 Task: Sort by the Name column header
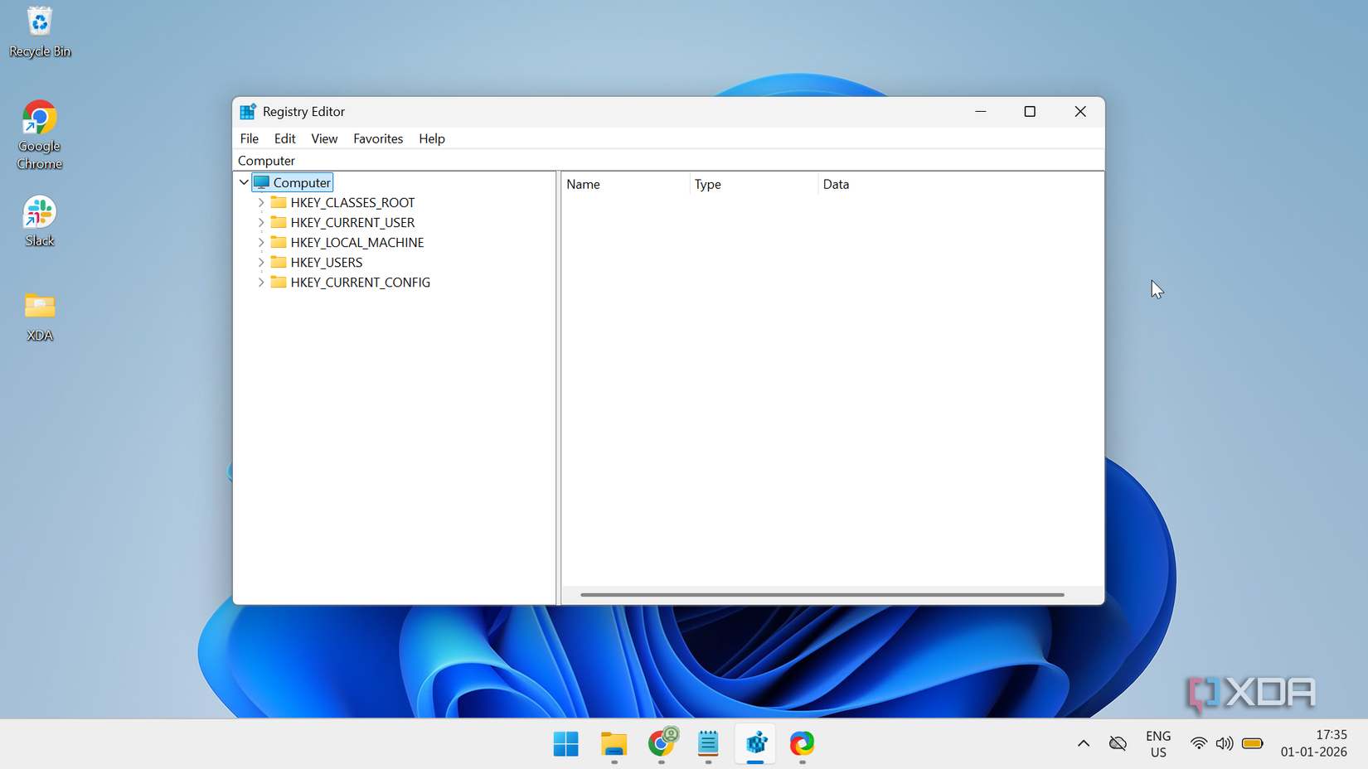[x=625, y=184]
